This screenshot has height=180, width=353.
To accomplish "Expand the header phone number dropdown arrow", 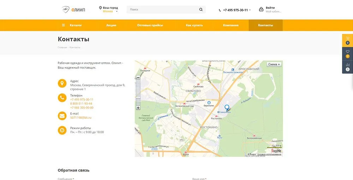I will point(250,10).
